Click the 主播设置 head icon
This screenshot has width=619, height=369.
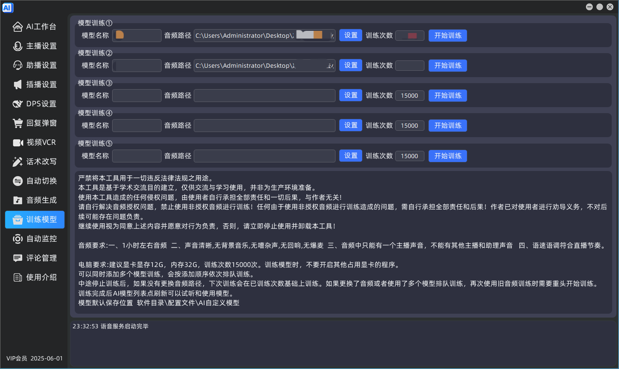pos(18,46)
